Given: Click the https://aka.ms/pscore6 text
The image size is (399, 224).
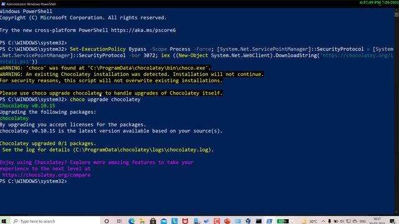Looking at the screenshot, I should [x=143, y=30].
